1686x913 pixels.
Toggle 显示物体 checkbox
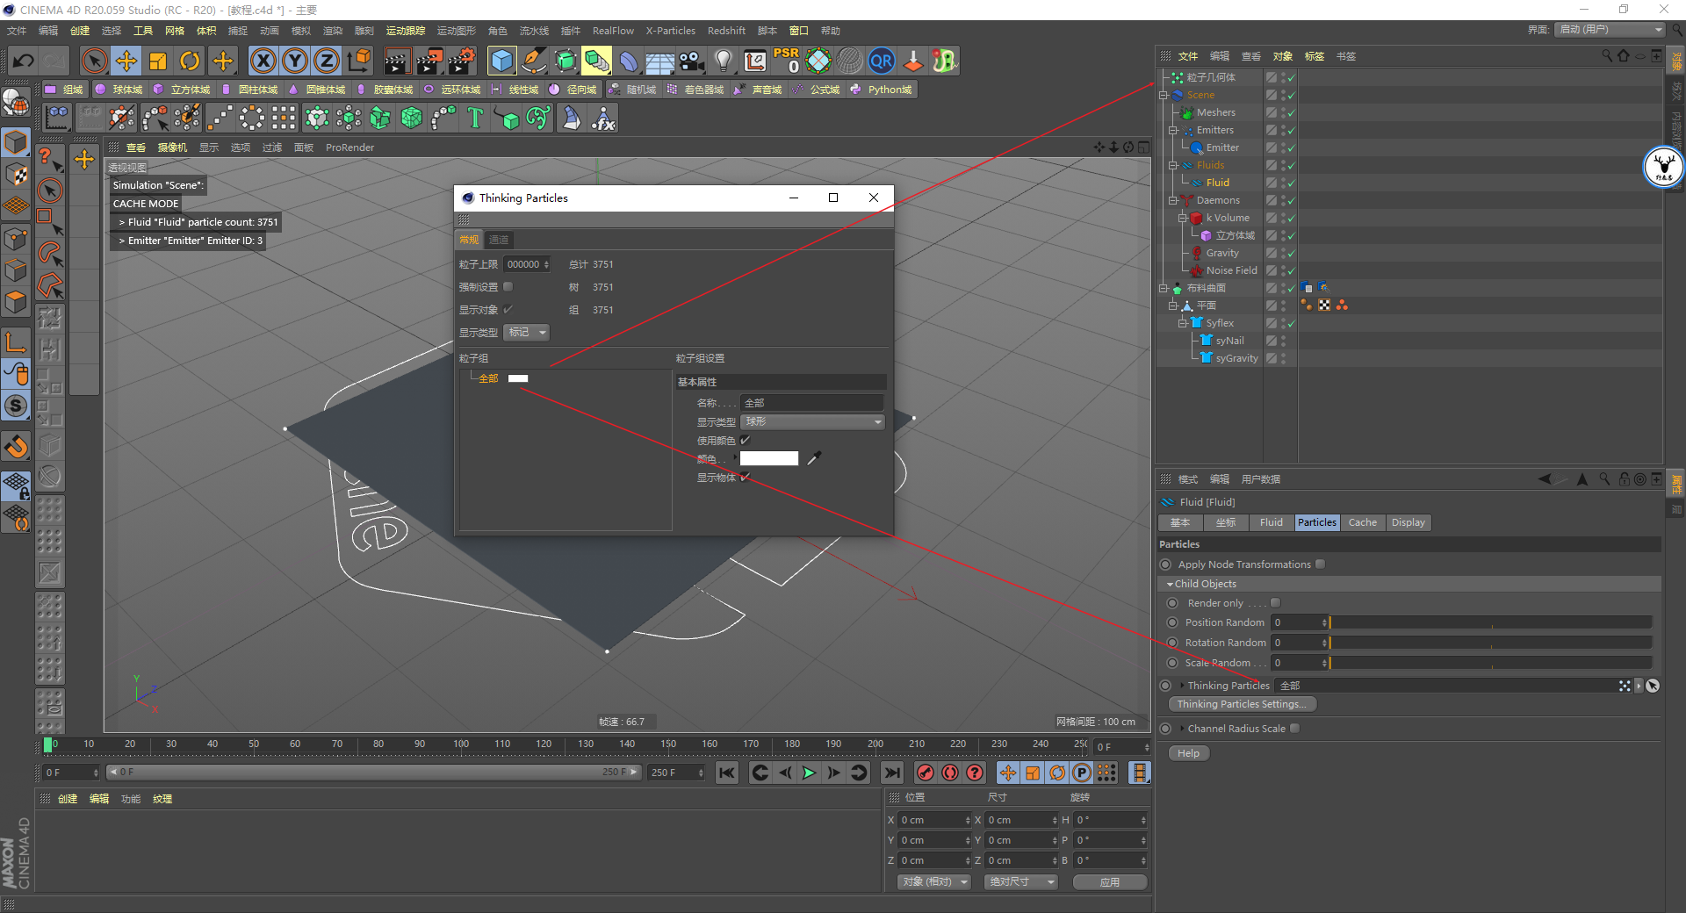[x=745, y=478]
